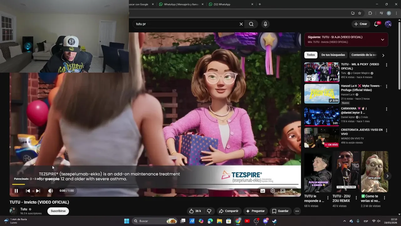Pause the playing video

point(16,191)
